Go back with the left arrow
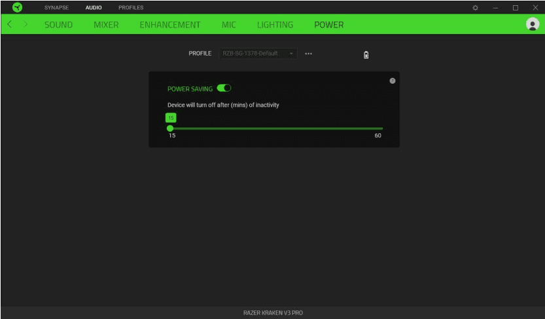Image resolution: width=545 pixels, height=319 pixels. 9,24
